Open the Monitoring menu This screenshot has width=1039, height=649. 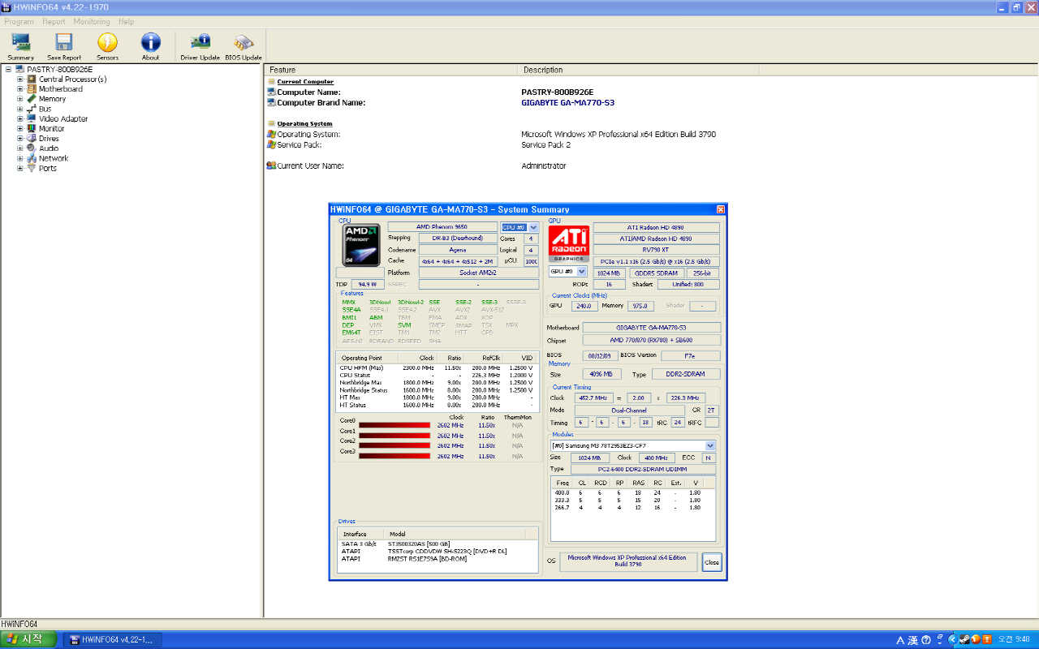[91, 22]
